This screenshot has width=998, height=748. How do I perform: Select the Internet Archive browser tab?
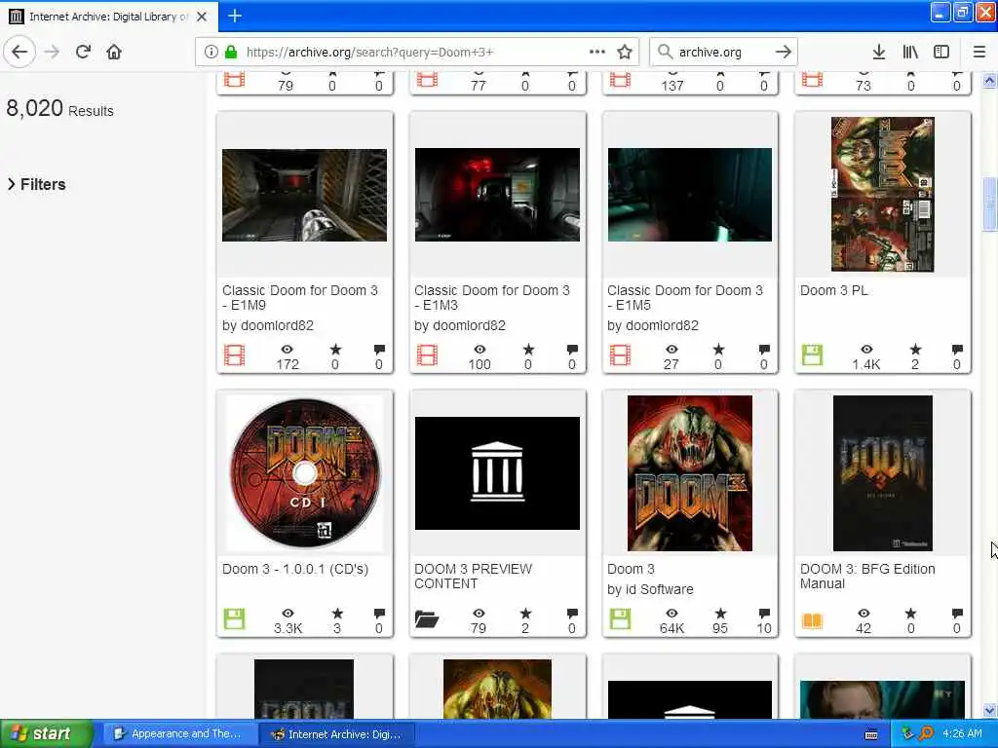(109, 17)
